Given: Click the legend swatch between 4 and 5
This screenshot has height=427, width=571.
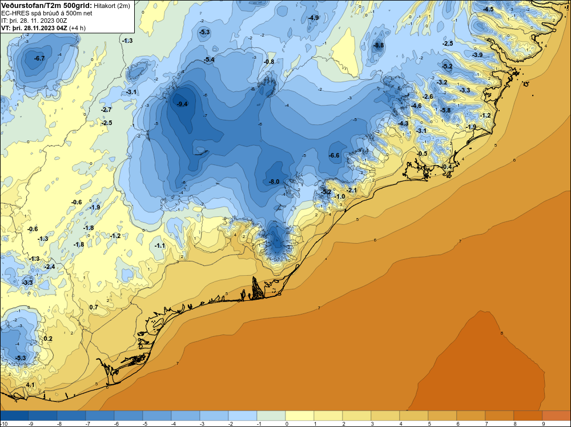Looking at the screenshot, I should coord(414,416).
